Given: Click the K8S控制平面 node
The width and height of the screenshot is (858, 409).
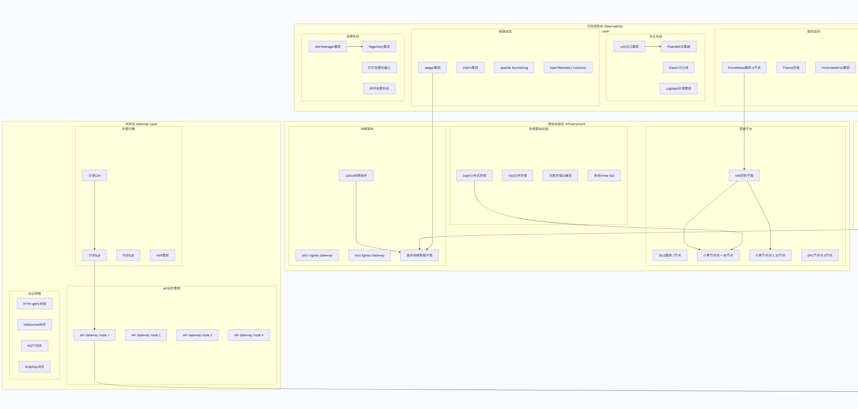Looking at the screenshot, I should click(744, 176).
